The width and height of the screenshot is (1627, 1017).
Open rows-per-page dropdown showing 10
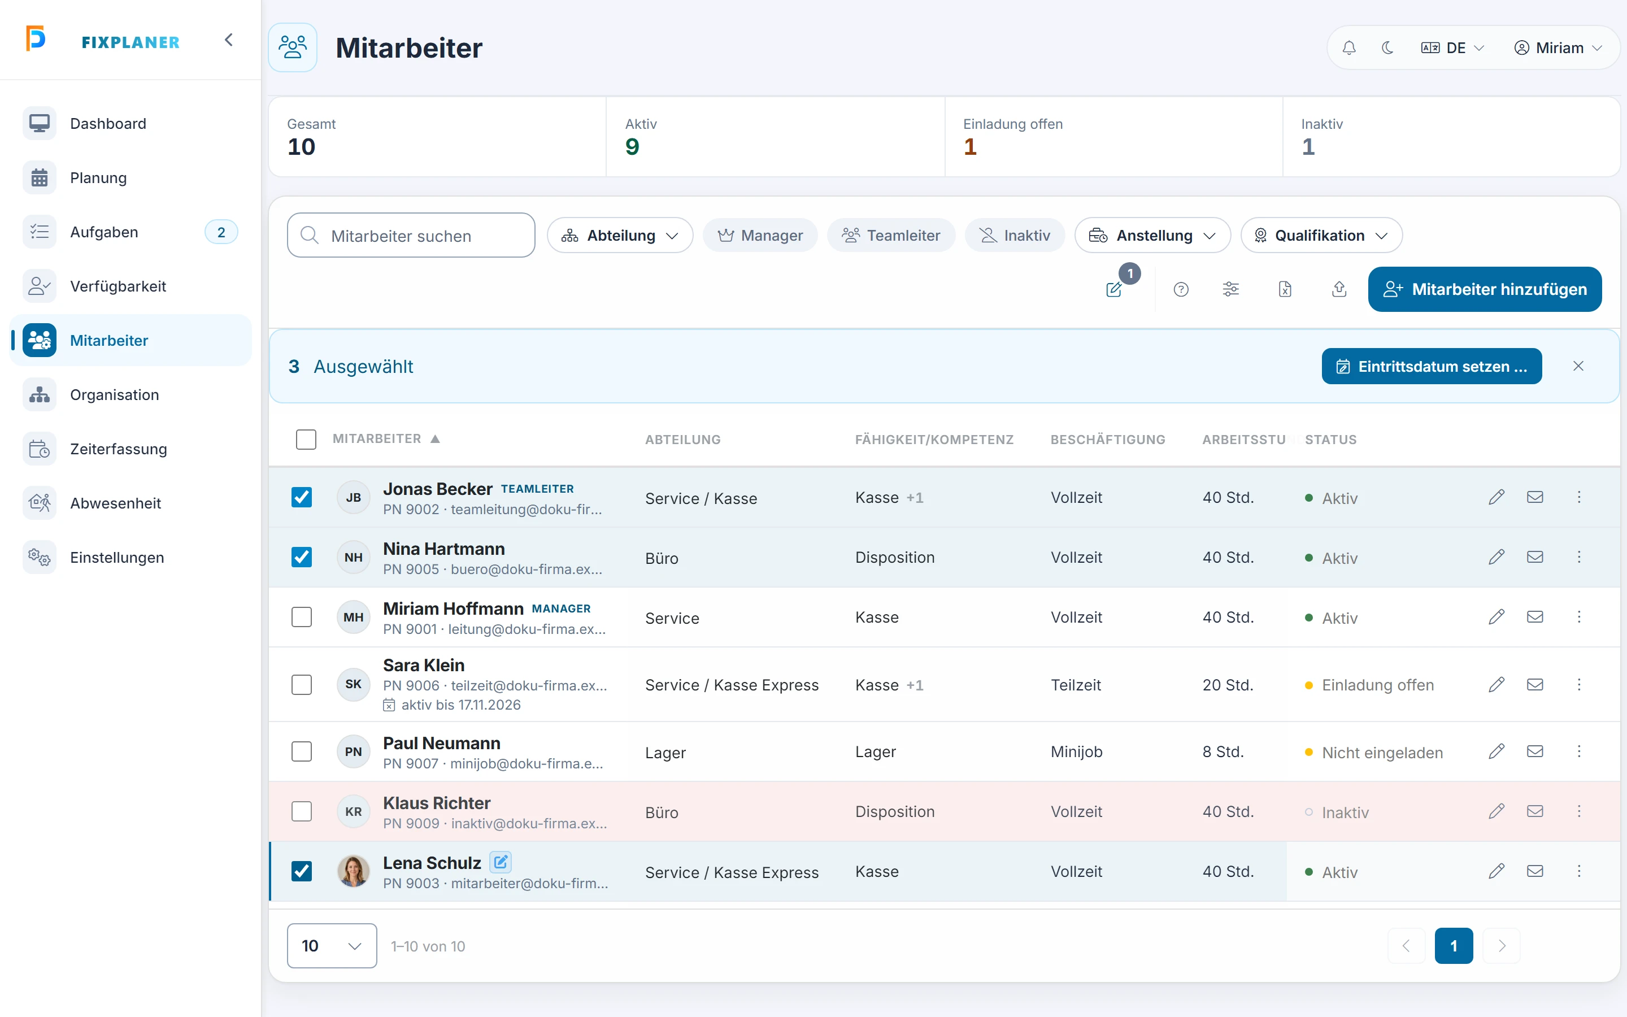tap(332, 946)
